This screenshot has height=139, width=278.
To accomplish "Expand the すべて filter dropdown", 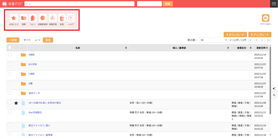I will (40, 40).
